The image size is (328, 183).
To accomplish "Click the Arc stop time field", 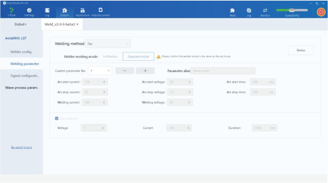I will click(263, 92).
